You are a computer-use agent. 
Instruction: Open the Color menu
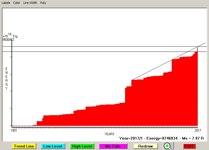click(x=17, y=3)
